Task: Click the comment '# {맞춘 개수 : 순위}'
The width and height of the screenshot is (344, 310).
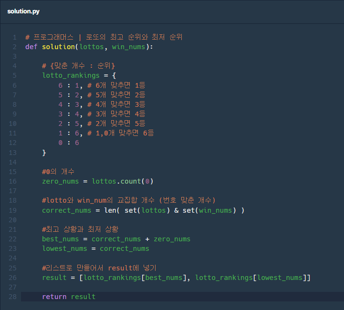Action: [x=79, y=66]
